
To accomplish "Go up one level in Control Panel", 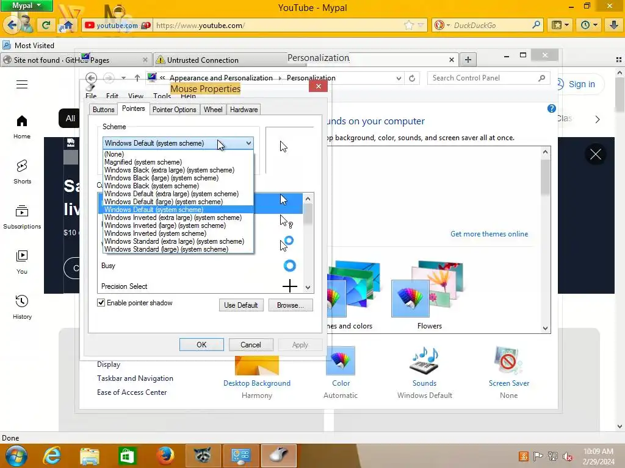I will point(137,78).
